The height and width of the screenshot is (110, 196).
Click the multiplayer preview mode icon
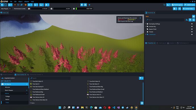(89, 5)
